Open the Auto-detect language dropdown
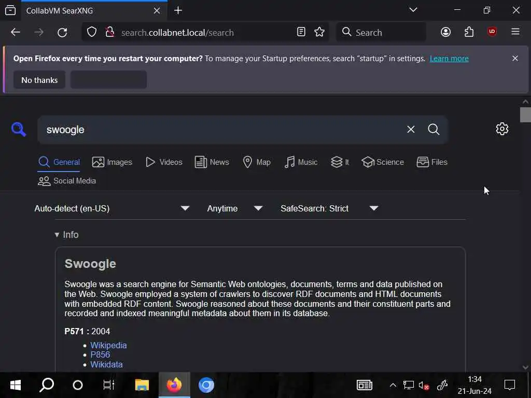The image size is (531, 398). click(112, 208)
